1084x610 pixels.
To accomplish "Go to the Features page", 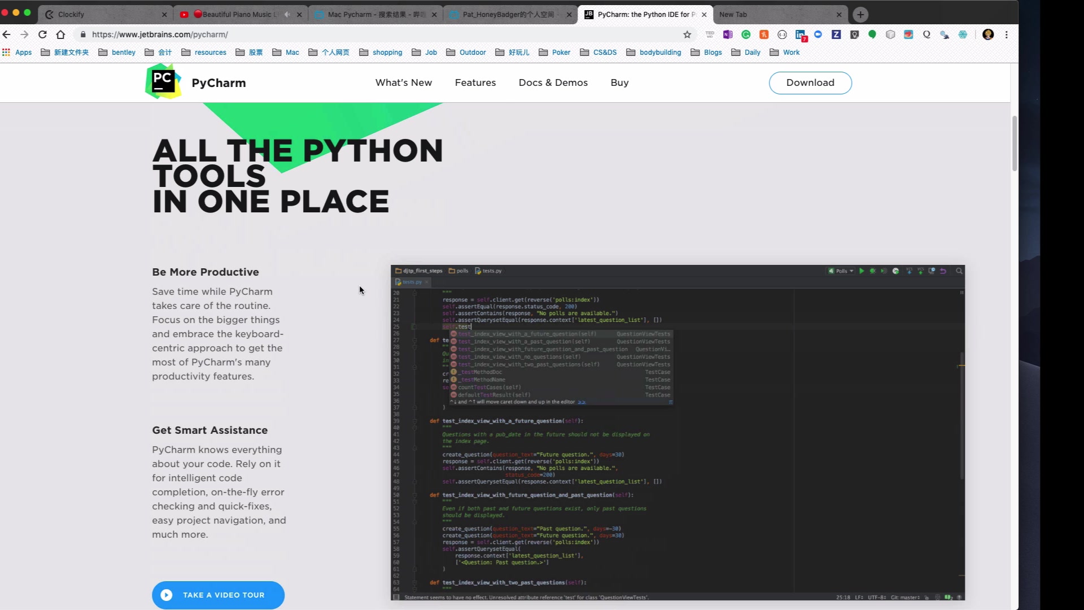I will pos(475,82).
